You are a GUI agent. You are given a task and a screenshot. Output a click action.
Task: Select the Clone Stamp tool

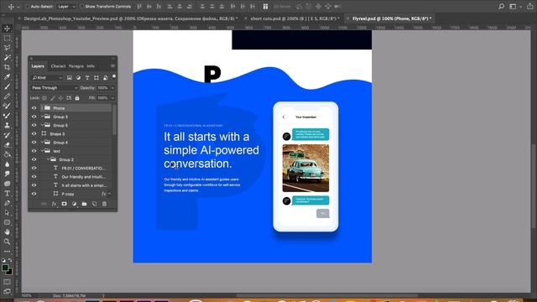tap(7, 125)
